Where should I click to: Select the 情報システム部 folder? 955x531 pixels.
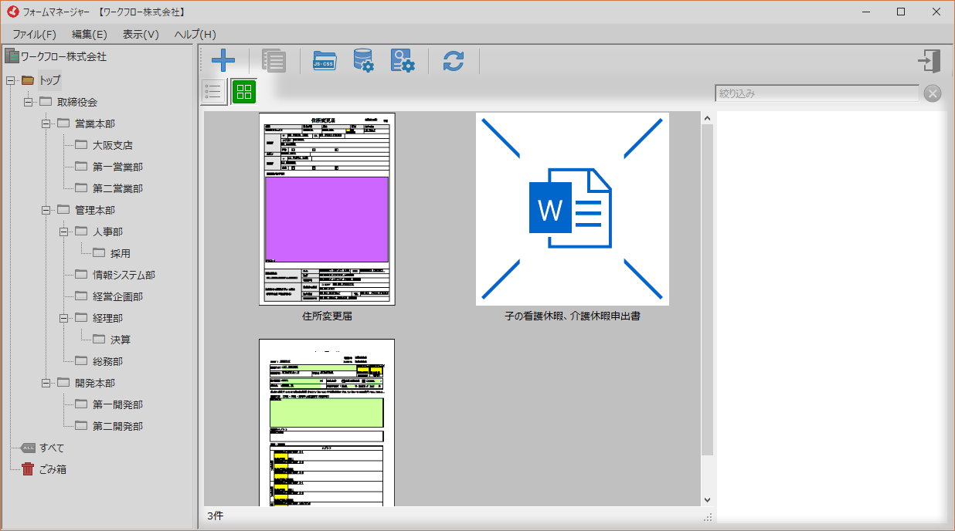click(124, 275)
